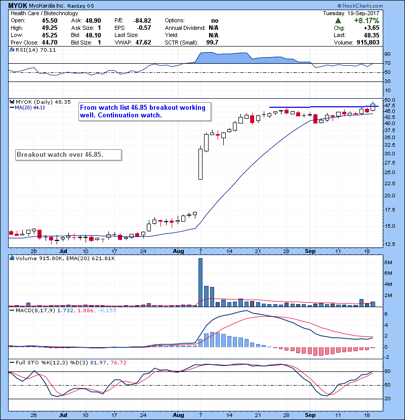Select the Bid price 48.10
Viewport: 405px width, 420px height.
coord(93,35)
